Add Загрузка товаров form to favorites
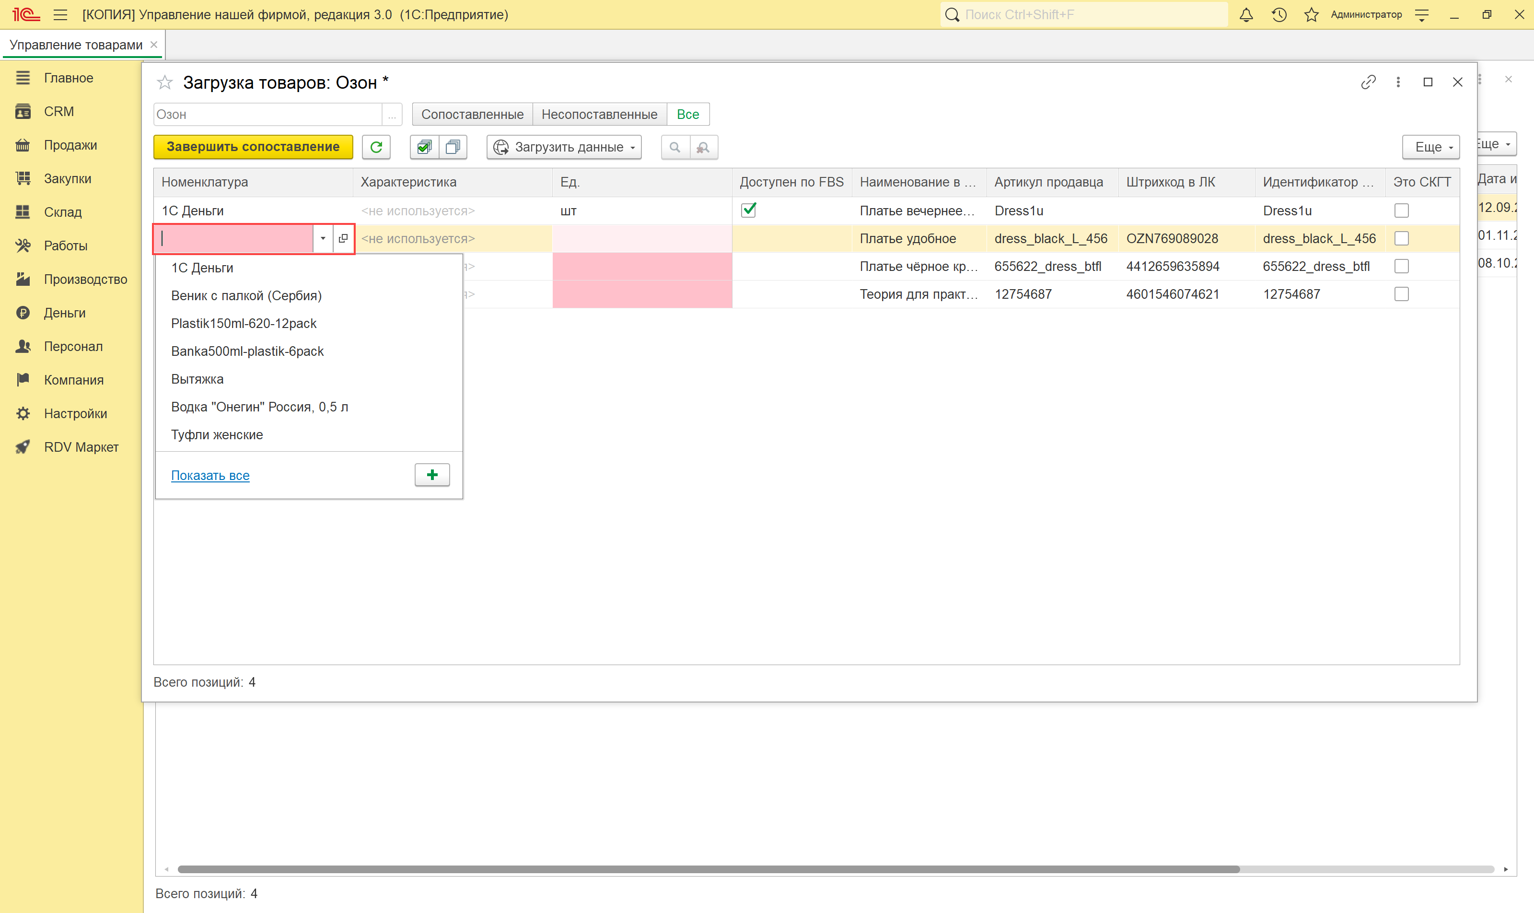Screen dimensions: 1534x913 pyautogui.click(x=164, y=82)
